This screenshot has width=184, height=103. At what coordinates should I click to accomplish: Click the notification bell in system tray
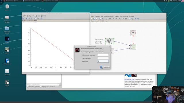[x=164, y=1]
